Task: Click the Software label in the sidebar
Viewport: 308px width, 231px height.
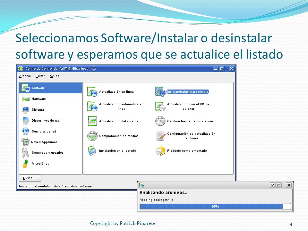Action: [x=38, y=88]
